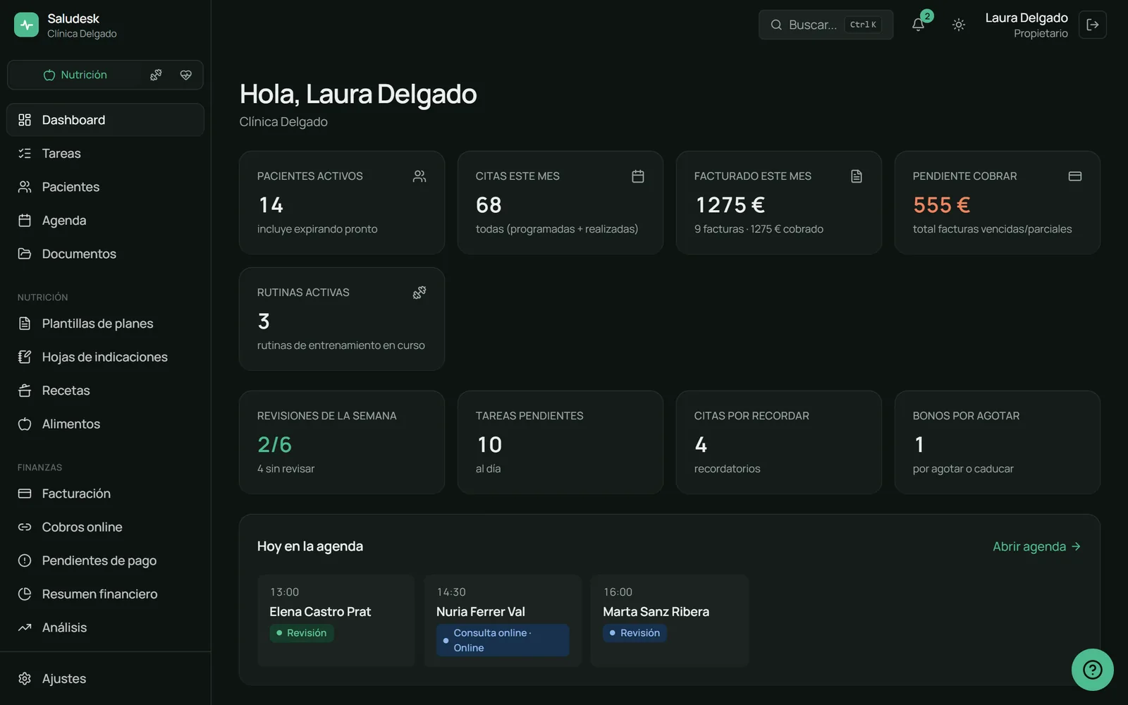Click the Pendiente cobrar card icon
Viewport: 1128px width, 705px height.
pos(1075,176)
